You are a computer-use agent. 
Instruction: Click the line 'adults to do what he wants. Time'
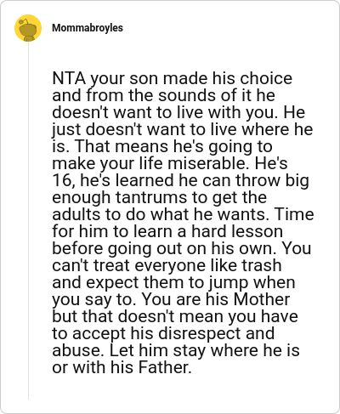point(183,214)
